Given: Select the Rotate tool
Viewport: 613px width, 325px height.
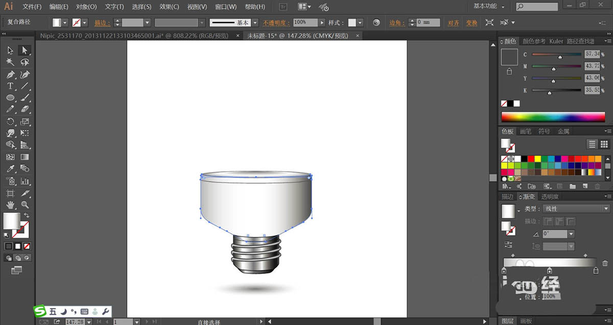Looking at the screenshot, I should point(10,122).
